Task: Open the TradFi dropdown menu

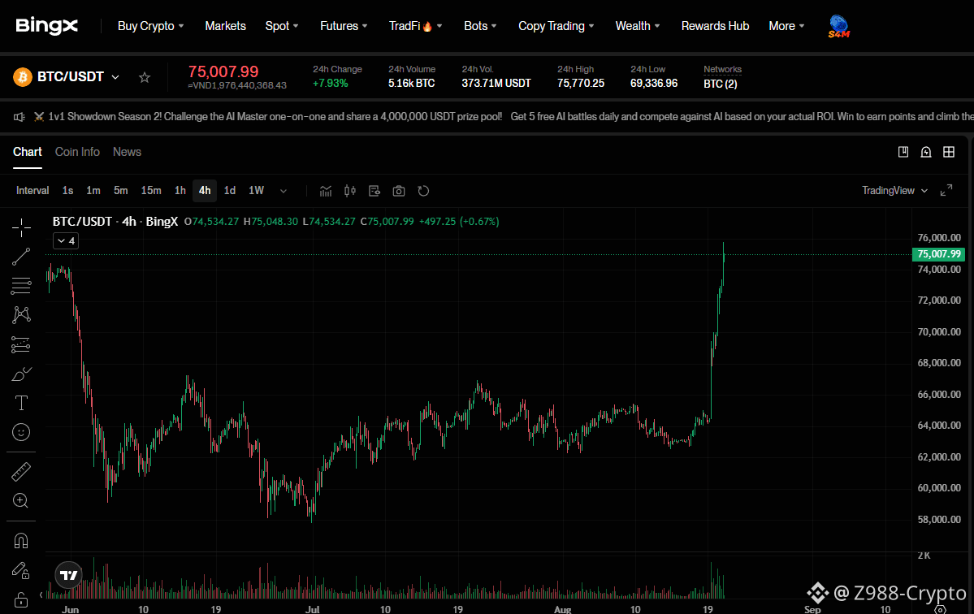Action: tap(416, 26)
